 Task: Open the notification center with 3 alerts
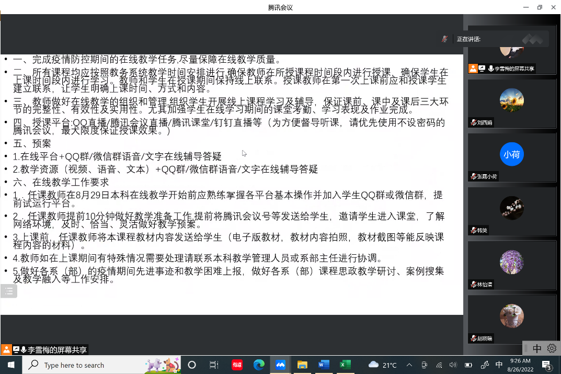[x=547, y=365]
